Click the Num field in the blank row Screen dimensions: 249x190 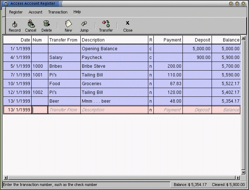[x=40, y=110]
